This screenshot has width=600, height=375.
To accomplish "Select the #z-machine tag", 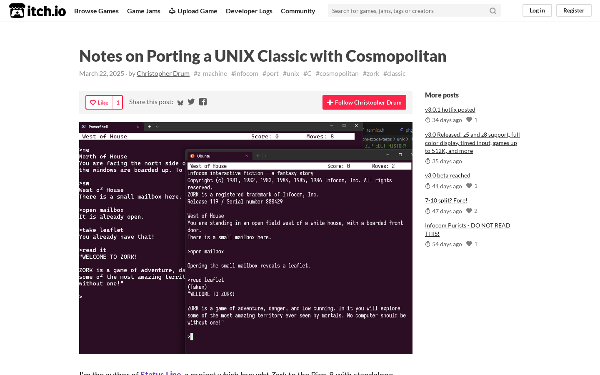I will point(210,73).
